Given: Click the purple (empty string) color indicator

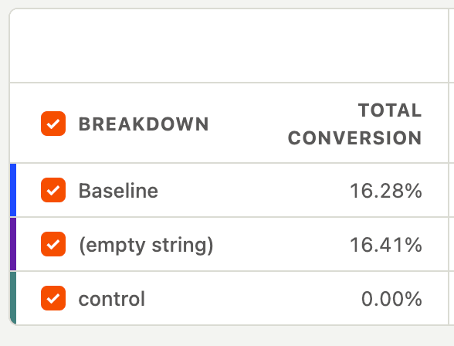Looking at the screenshot, I should point(13,244).
